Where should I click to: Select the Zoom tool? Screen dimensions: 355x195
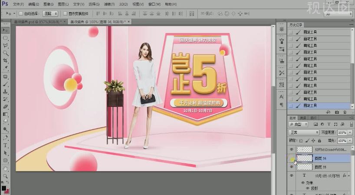point(5,176)
